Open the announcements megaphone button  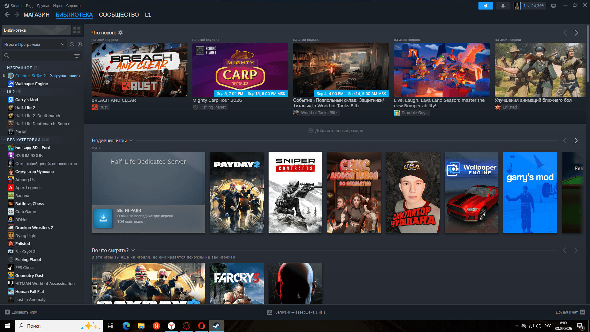(486, 6)
